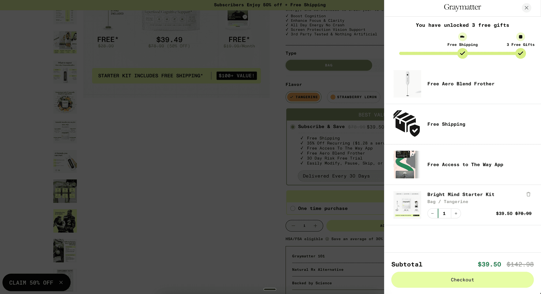Image resolution: width=541 pixels, height=294 pixels.
Task: Open the Delivered Every 30 Days dropdown
Action: (341, 176)
